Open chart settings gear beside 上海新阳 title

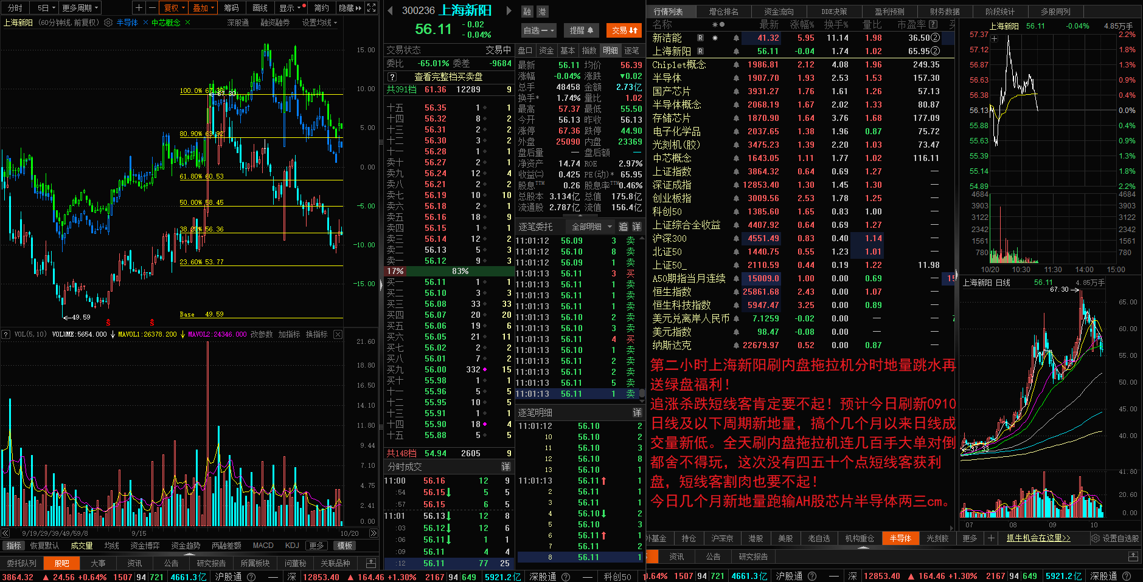(x=108, y=22)
